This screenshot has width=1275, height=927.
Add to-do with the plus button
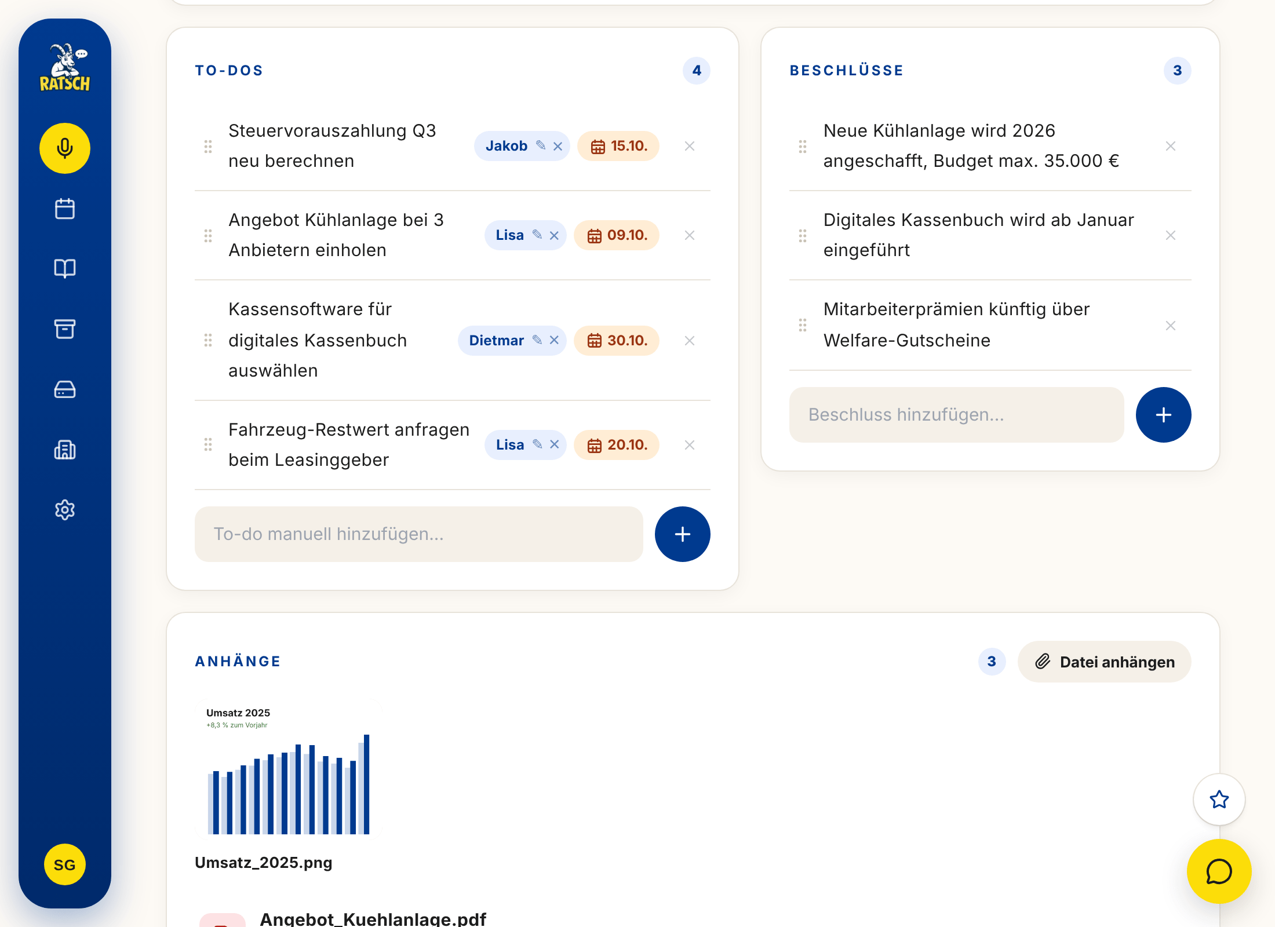coord(683,534)
